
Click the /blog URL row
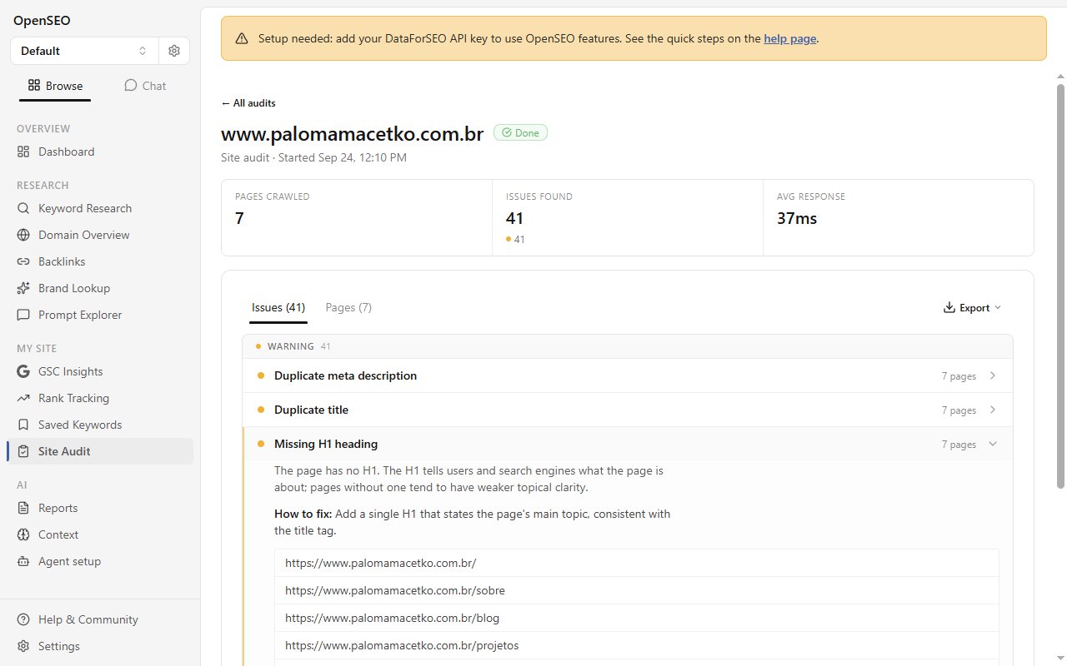(x=636, y=618)
